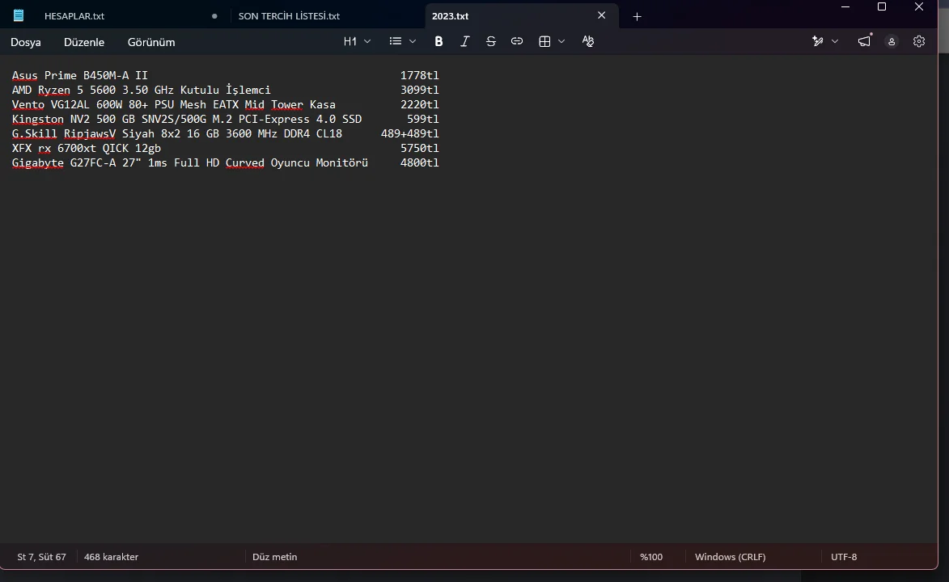Open the H1 heading dropdown

click(x=357, y=41)
